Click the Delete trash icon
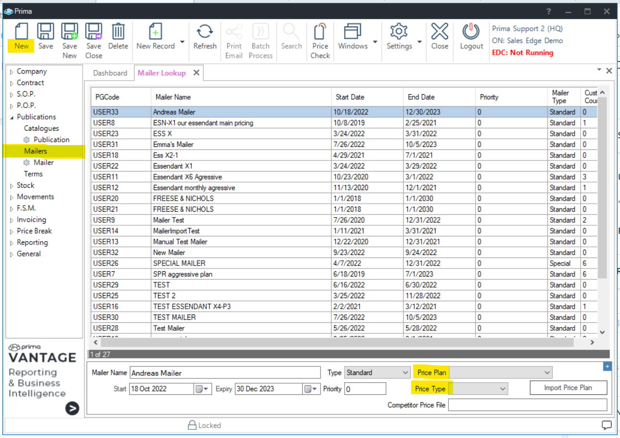The width and height of the screenshot is (620, 438). tap(118, 32)
